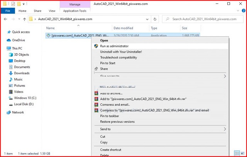
Task: Select the Manage contextual tab
Action: point(75,4)
